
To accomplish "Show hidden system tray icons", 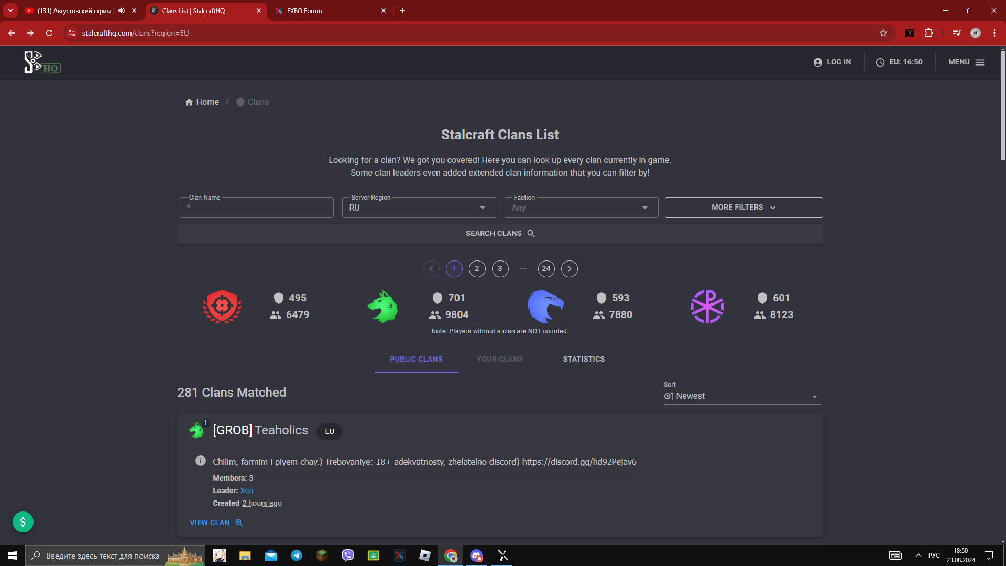I will coord(918,556).
